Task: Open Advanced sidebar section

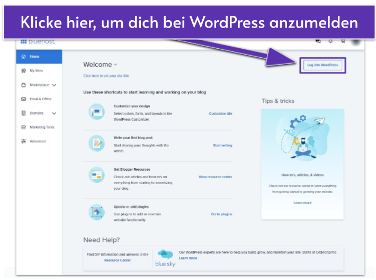Action: (x=38, y=141)
